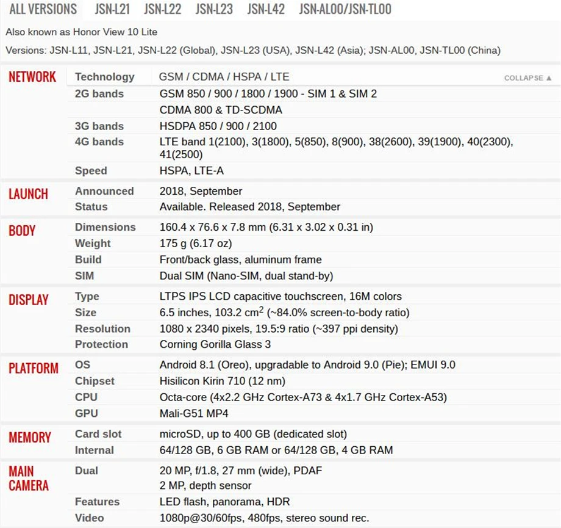
Task: Click the 'Also known as Honor View 10 Lite' text
Action: click(81, 32)
